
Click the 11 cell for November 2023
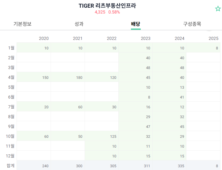click(136, 146)
